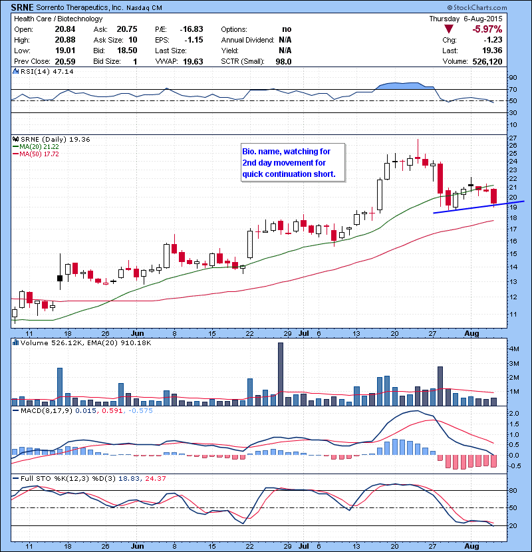Image resolution: width=532 pixels, height=552 pixels.
Task: Click the Yield N/A value
Action: (x=285, y=51)
